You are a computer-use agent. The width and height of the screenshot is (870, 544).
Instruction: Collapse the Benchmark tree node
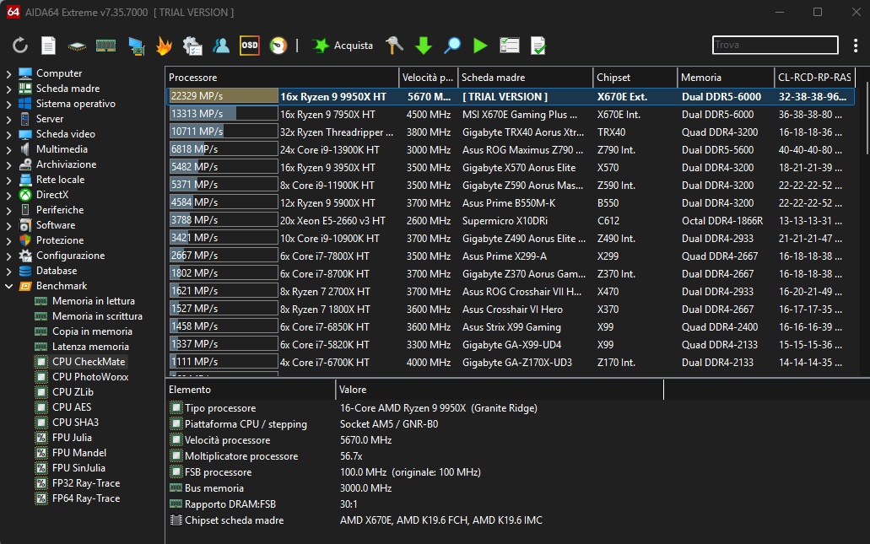[9, 286]
